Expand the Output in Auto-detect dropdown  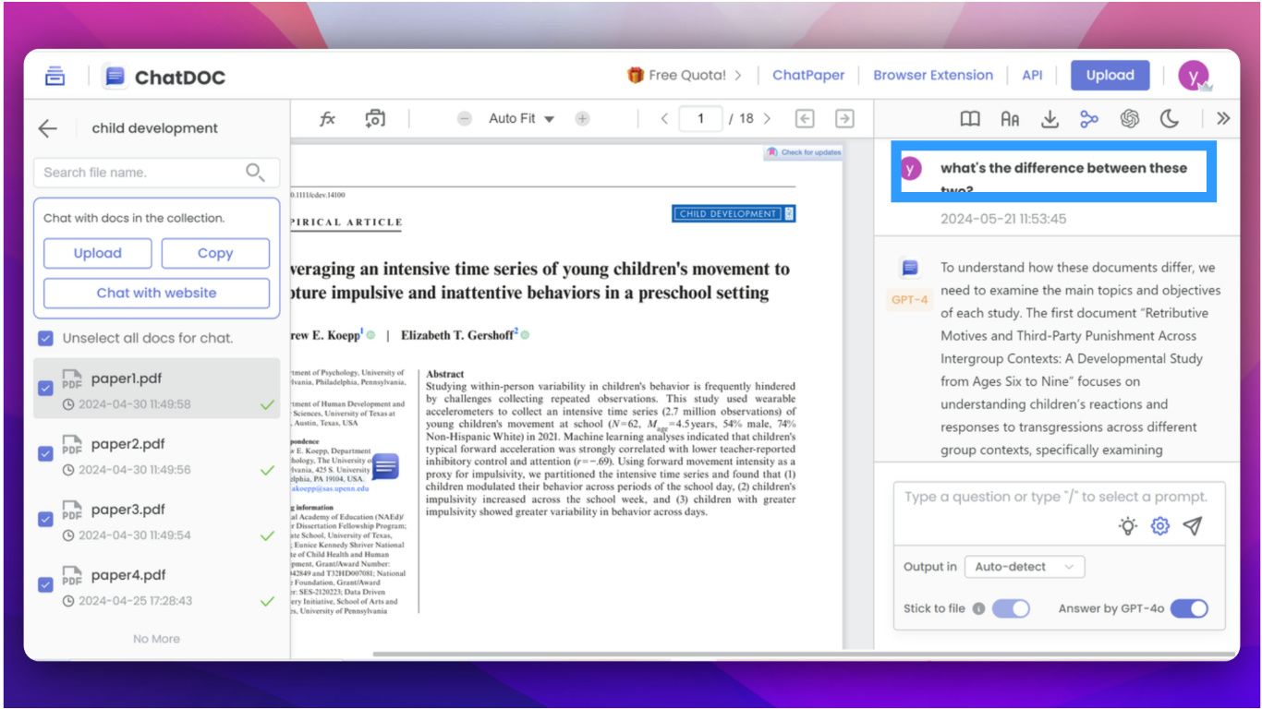click(1024, 567)
